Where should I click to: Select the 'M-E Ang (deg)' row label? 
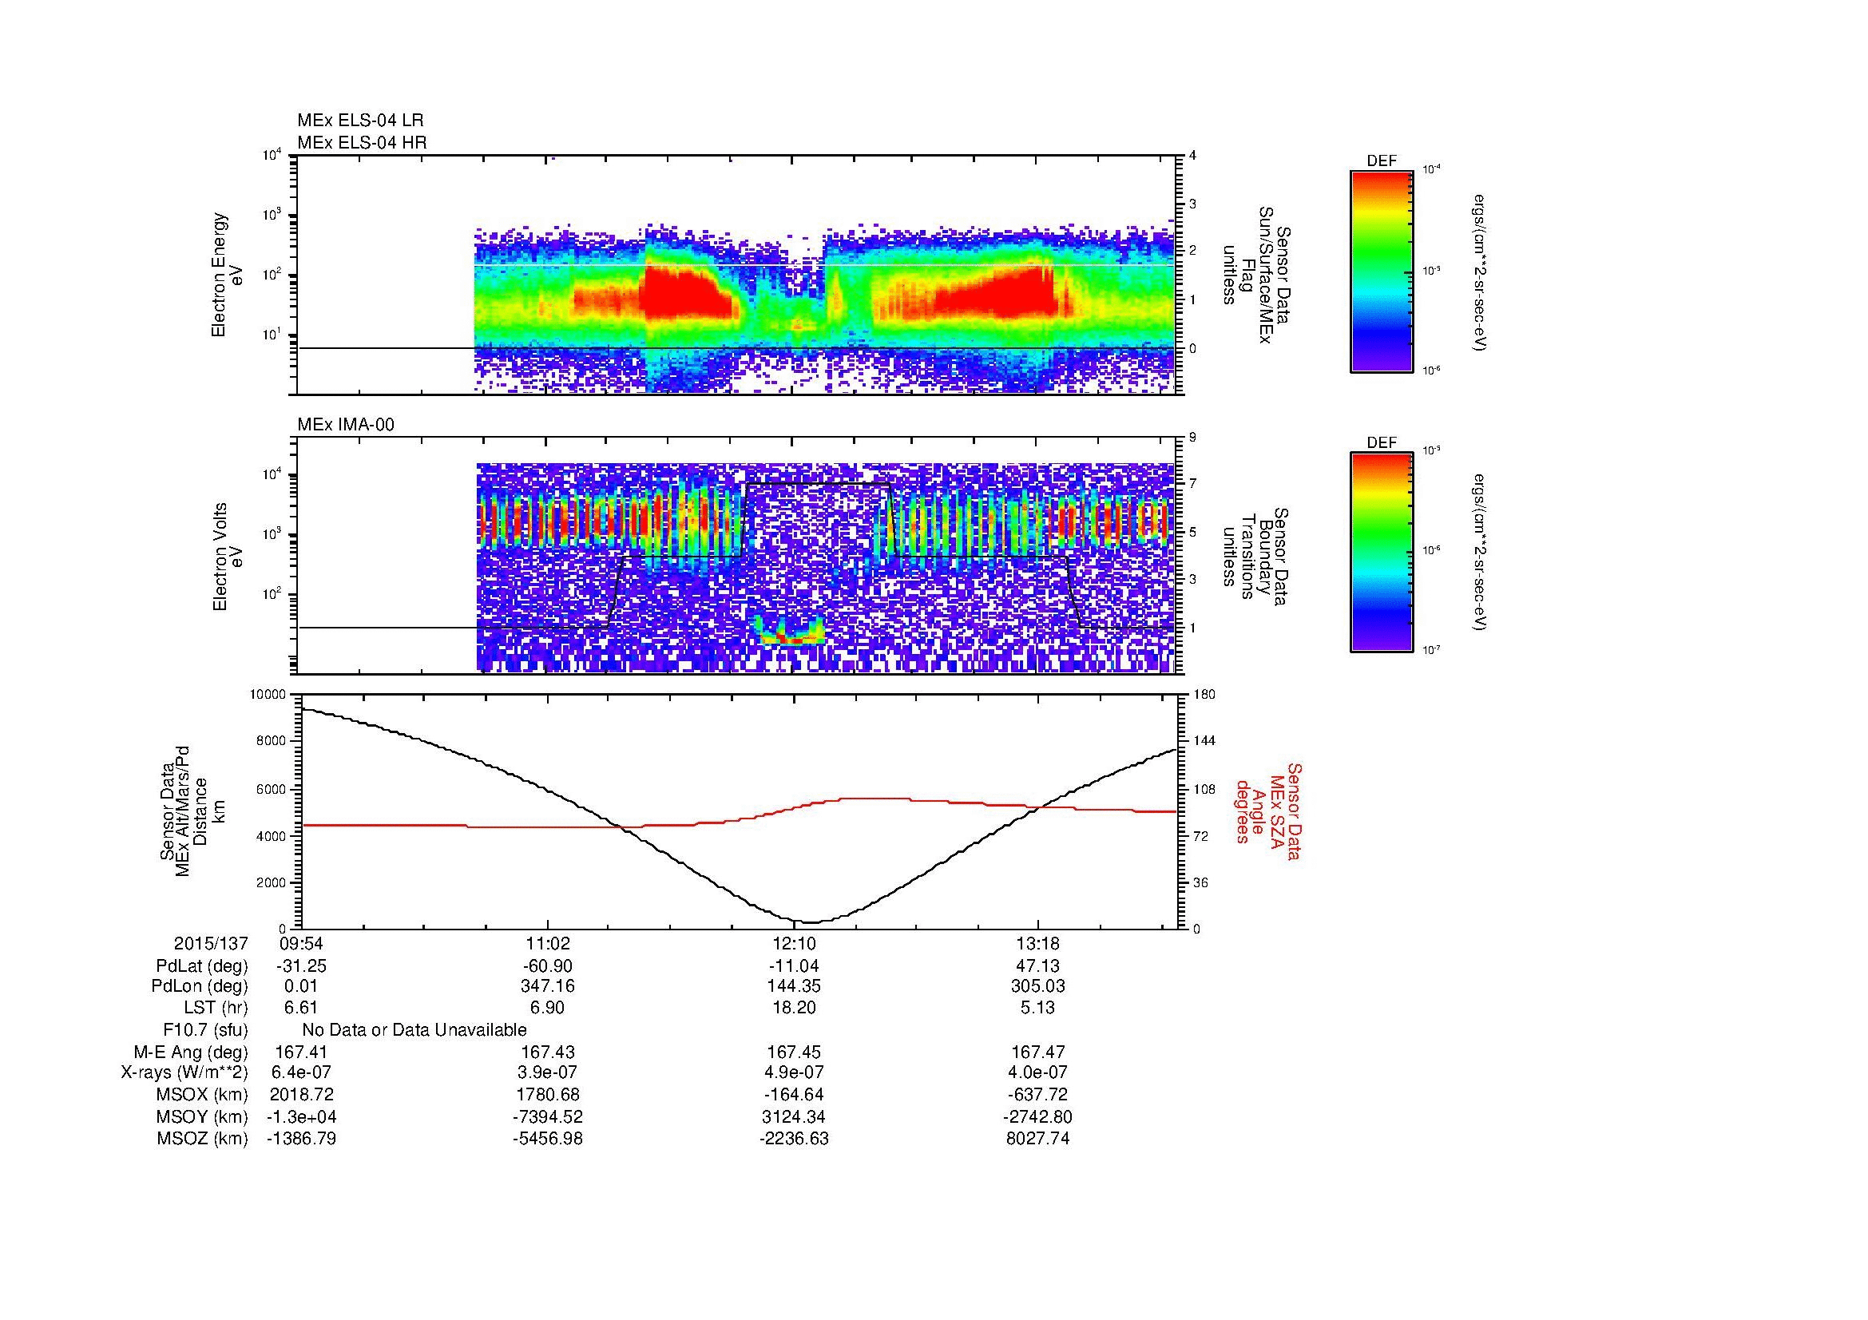click(192, 1052)
